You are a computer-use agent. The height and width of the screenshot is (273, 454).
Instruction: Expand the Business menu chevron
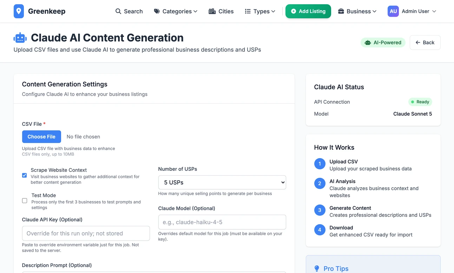point(375,12)
